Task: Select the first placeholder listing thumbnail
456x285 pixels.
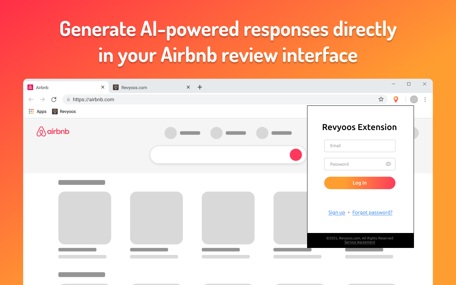Action: click(x=85, y=218)
